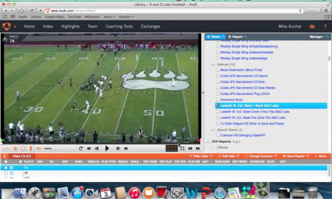Toggle clips panel resize arrows icon
Viewport: 332px width, 199px height.
click(4, 156)
